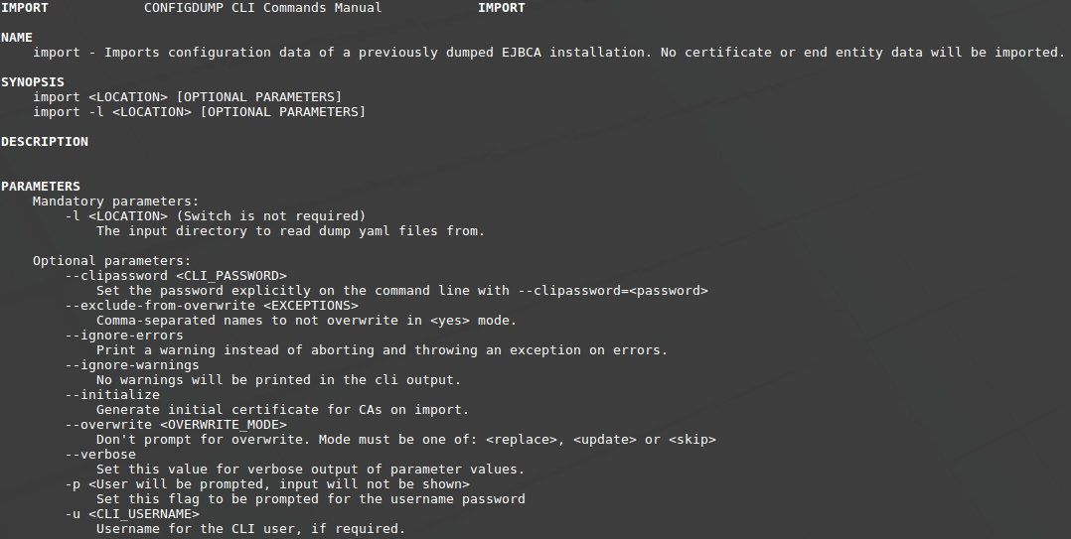Click the '--exclude-from-overwrite' option
The width and height of the screenshot is (1071, 539).
tap(159, 306)
